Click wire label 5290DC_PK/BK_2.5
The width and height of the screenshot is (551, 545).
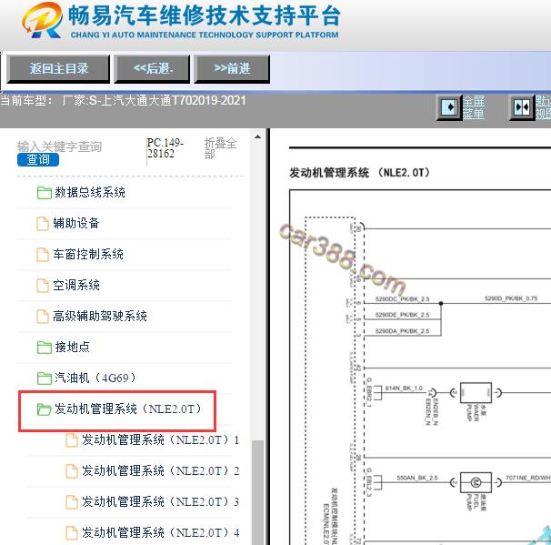coord(403,299)
